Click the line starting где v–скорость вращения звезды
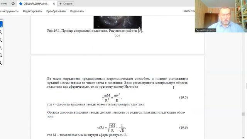This screenshot has height=139, width=247. click(x=96, y=104)
